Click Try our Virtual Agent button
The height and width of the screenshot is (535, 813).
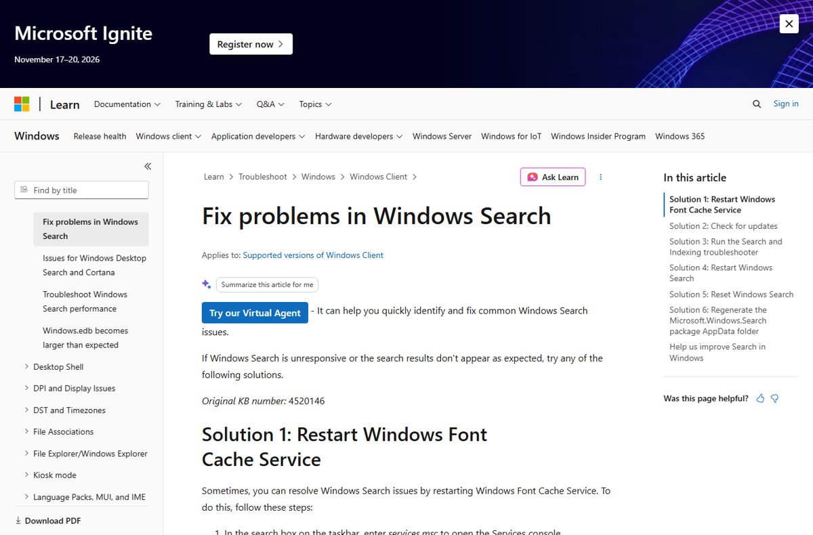(255, 313)
